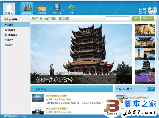Click the egg mascot logo

[x=152, y=11]
